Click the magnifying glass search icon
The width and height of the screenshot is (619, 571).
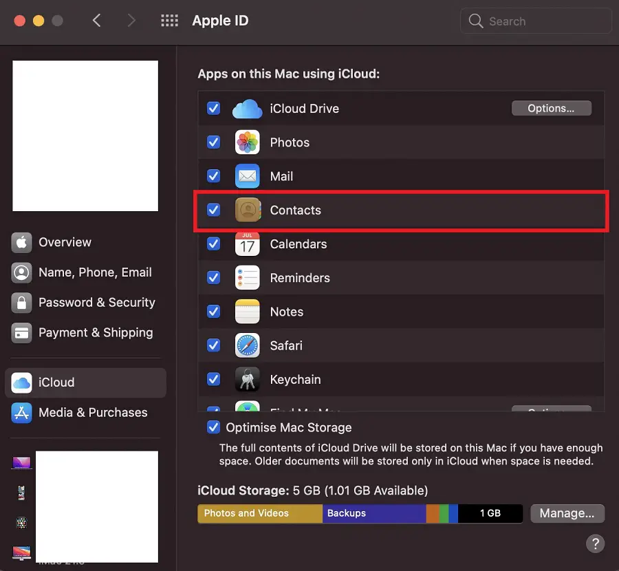(x=476, y=21)
